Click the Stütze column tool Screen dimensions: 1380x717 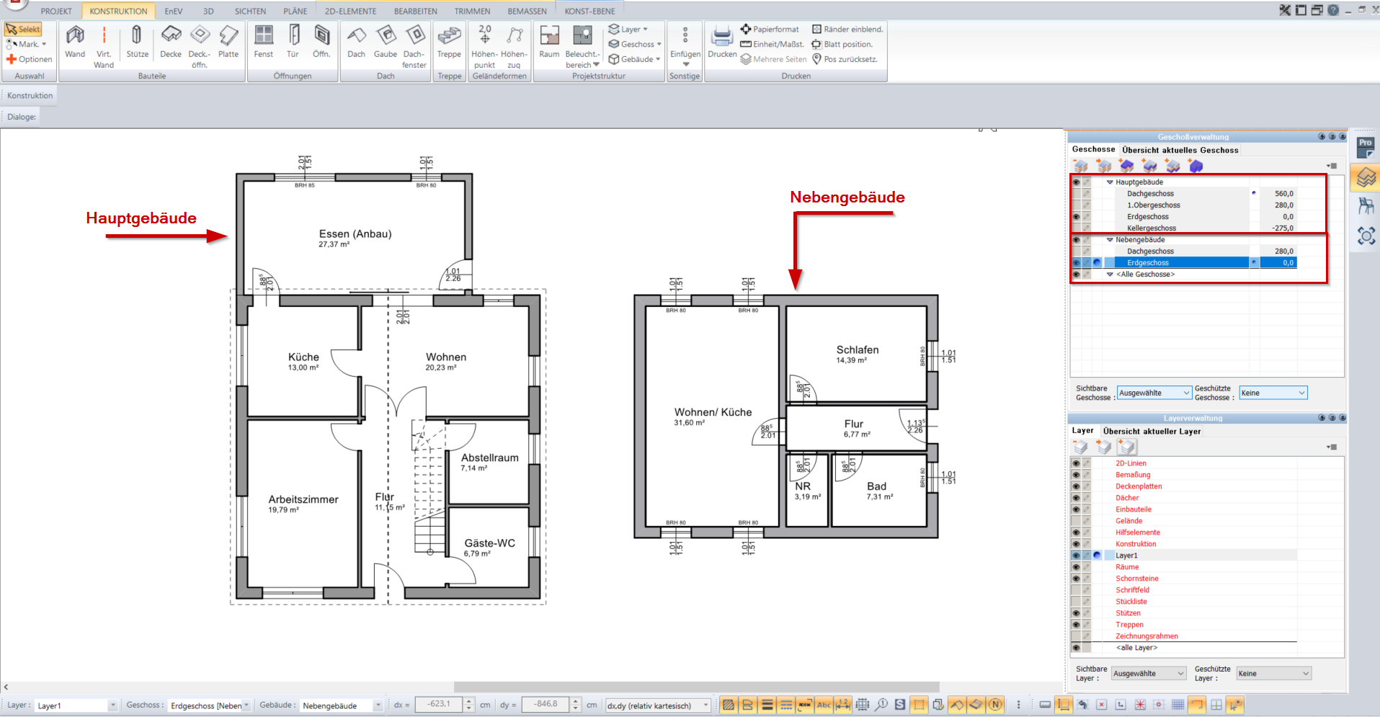coord(137,43)
